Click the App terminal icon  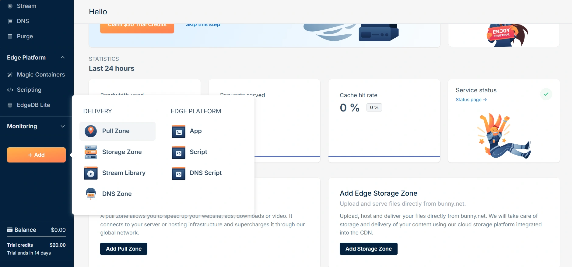click(178, 131)
